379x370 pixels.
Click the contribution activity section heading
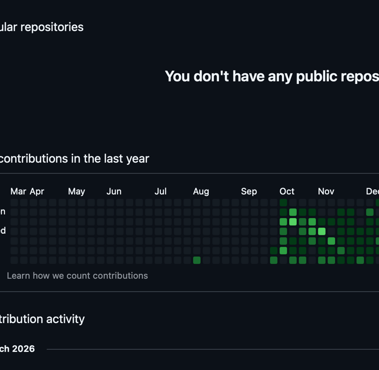pyautogui.click(x=42, y=319)
